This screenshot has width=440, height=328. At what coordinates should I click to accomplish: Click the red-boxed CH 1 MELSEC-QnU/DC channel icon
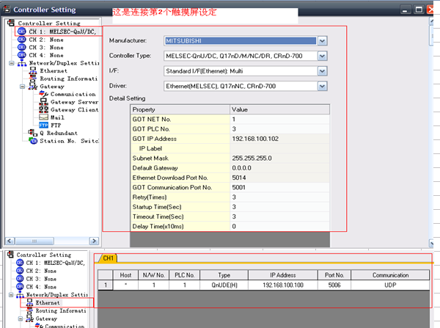[x=21, y=32]
